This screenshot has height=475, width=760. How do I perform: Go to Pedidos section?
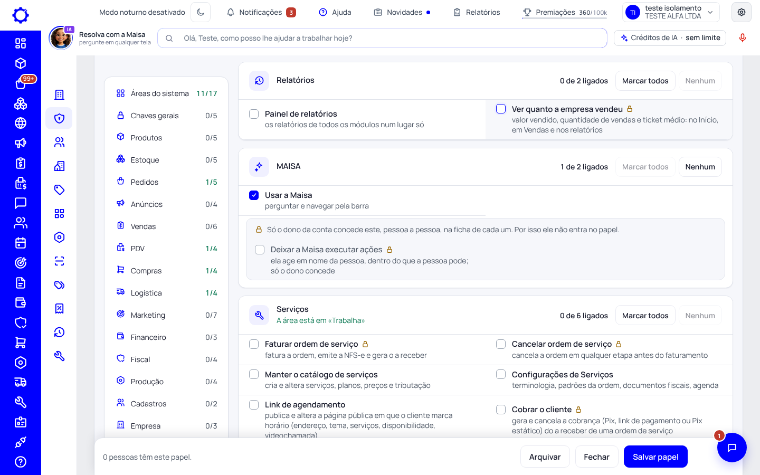[166, 182]
